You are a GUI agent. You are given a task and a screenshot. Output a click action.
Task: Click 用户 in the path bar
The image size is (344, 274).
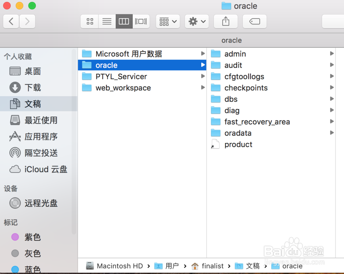point(166,266)
